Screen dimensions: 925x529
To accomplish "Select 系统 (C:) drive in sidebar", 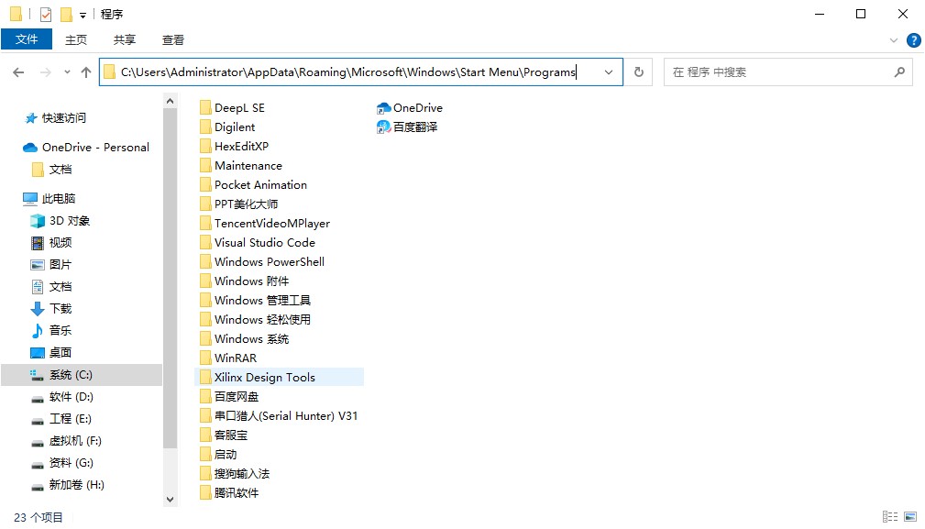I will click(x=71, y=375).
